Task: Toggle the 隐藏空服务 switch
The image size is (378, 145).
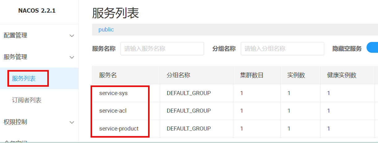Action: (372, 48)
